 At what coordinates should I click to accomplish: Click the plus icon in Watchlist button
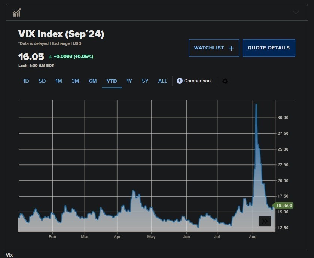(x=231, y=48)
